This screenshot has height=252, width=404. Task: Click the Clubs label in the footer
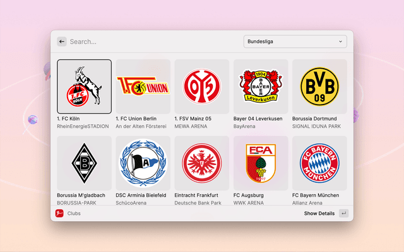point(74,213)
